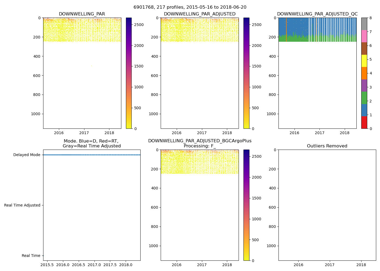
Task: Click the figure title with float ID 6901768
Action: click(190, 7)
